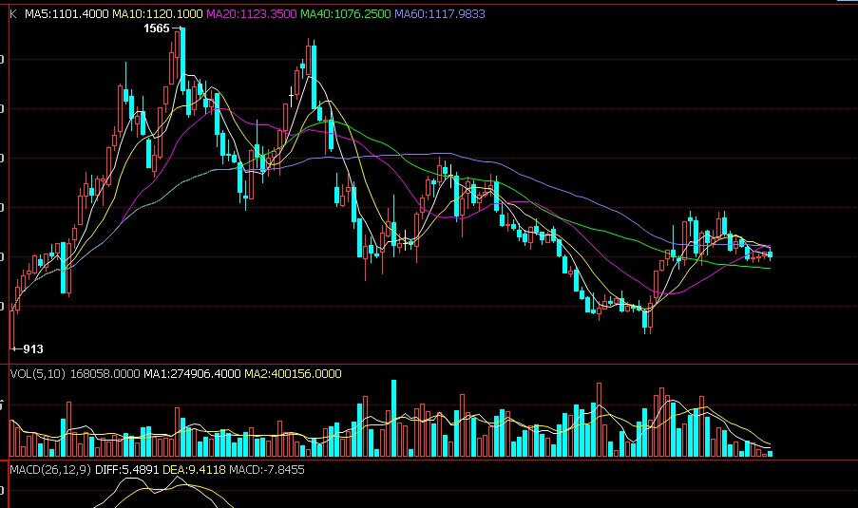Screen dimensions: 858x508
Task: Click the MA1:274906.4000 volume average label
Action: (x=192, y=374)
